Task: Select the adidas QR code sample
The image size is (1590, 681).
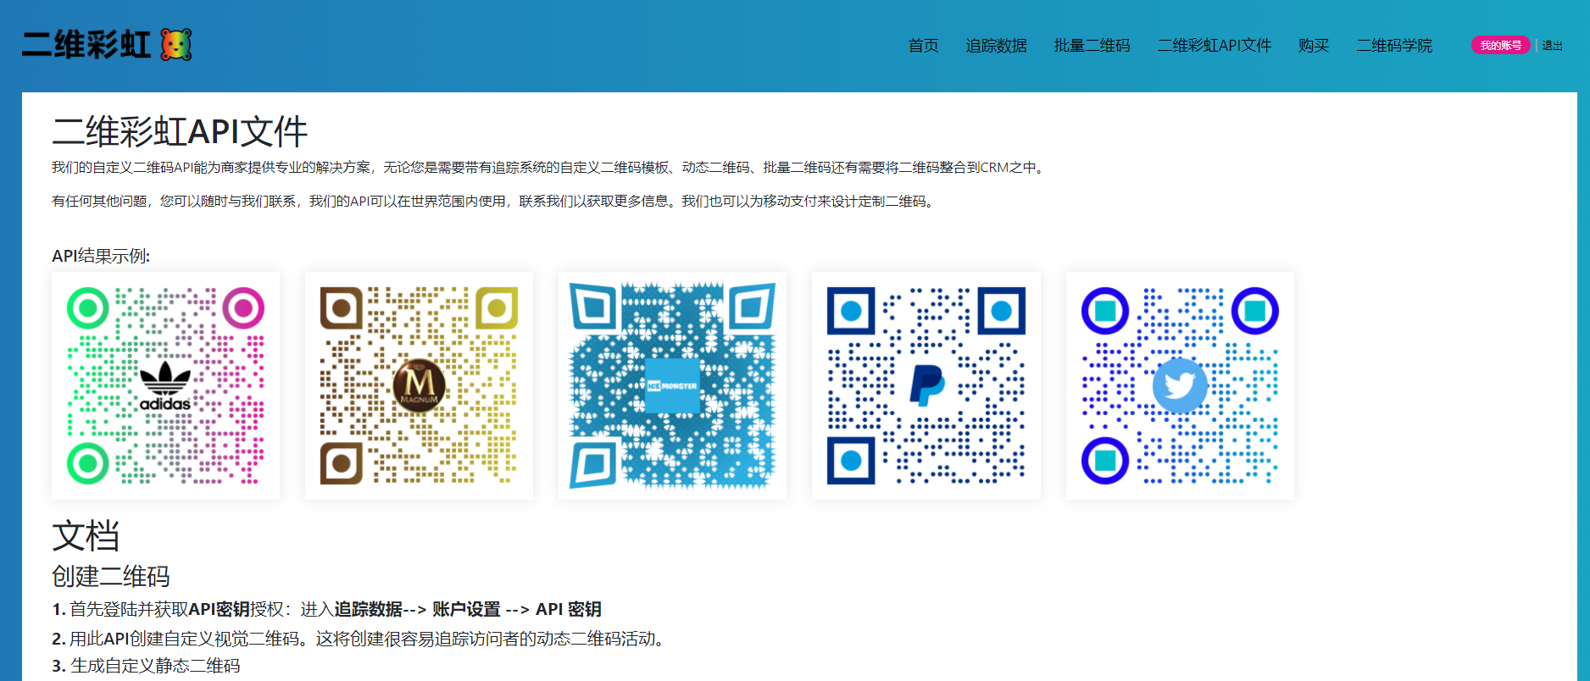Action: click(x=165, y=385)
